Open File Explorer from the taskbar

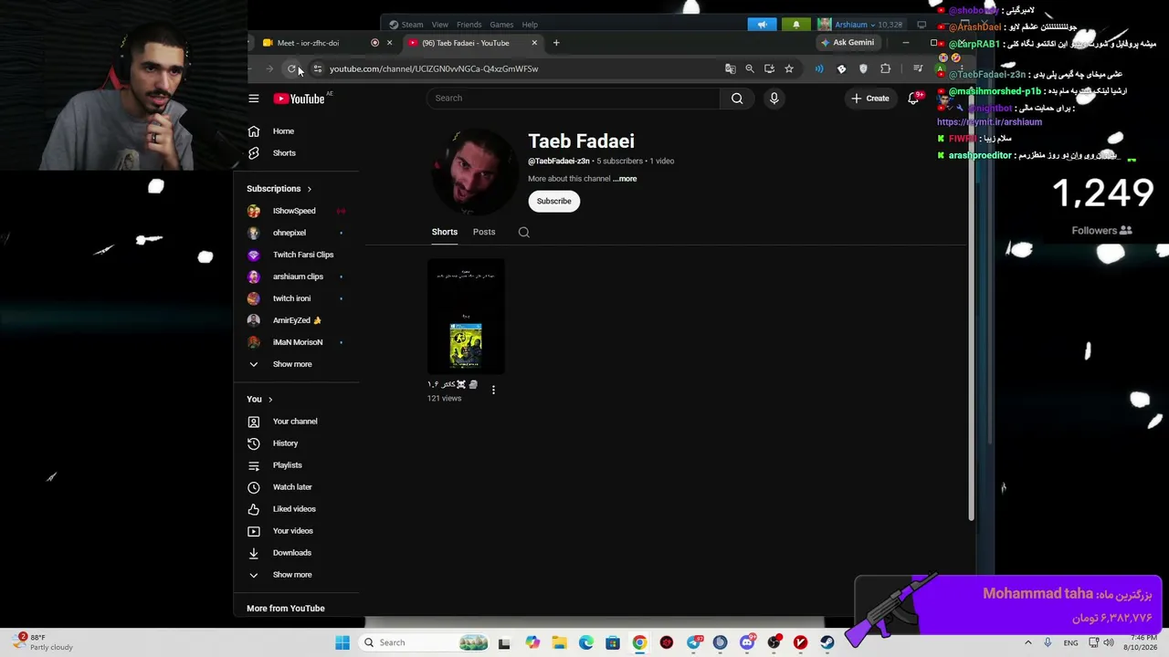(559, 642)
